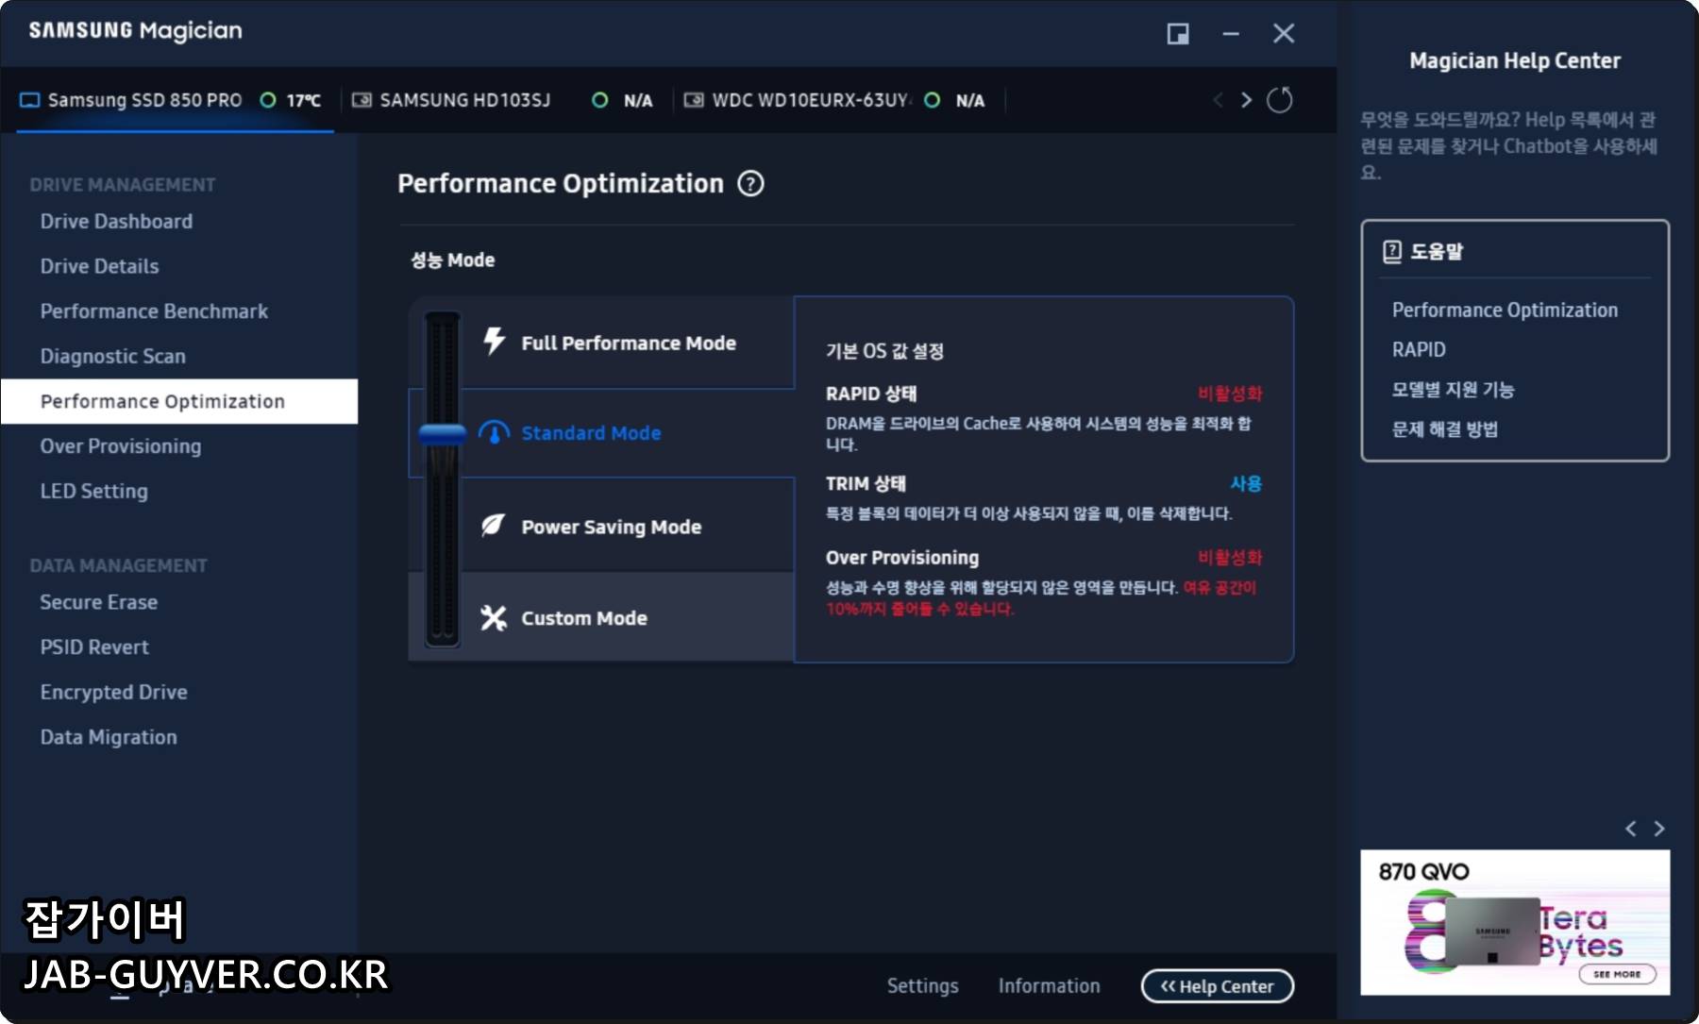Image resolution: width=1699 pixels, height=1024 pixels.
Task: Open 문제 해결 방법 help topic
Action: [x=1444, y=429]
